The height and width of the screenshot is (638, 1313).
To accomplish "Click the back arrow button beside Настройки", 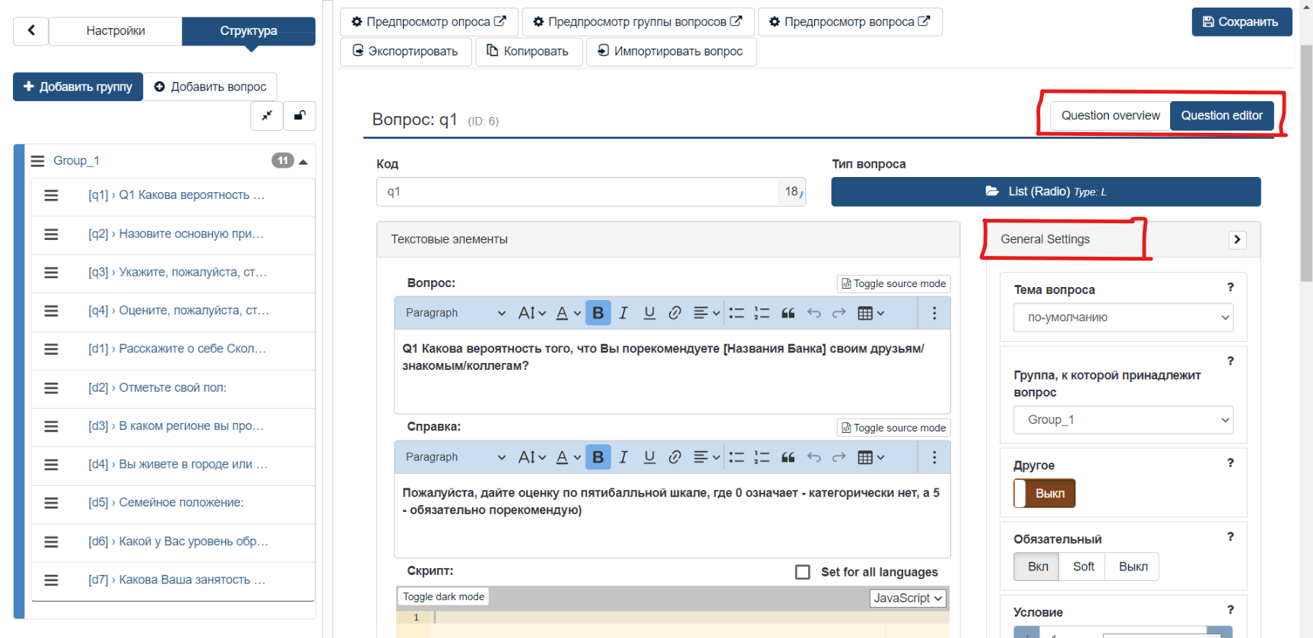I will coord(31,31).
